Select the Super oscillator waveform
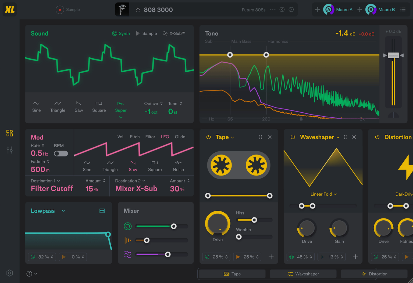The height and width of the screenshot is (283, 413). tap(120, 107)
